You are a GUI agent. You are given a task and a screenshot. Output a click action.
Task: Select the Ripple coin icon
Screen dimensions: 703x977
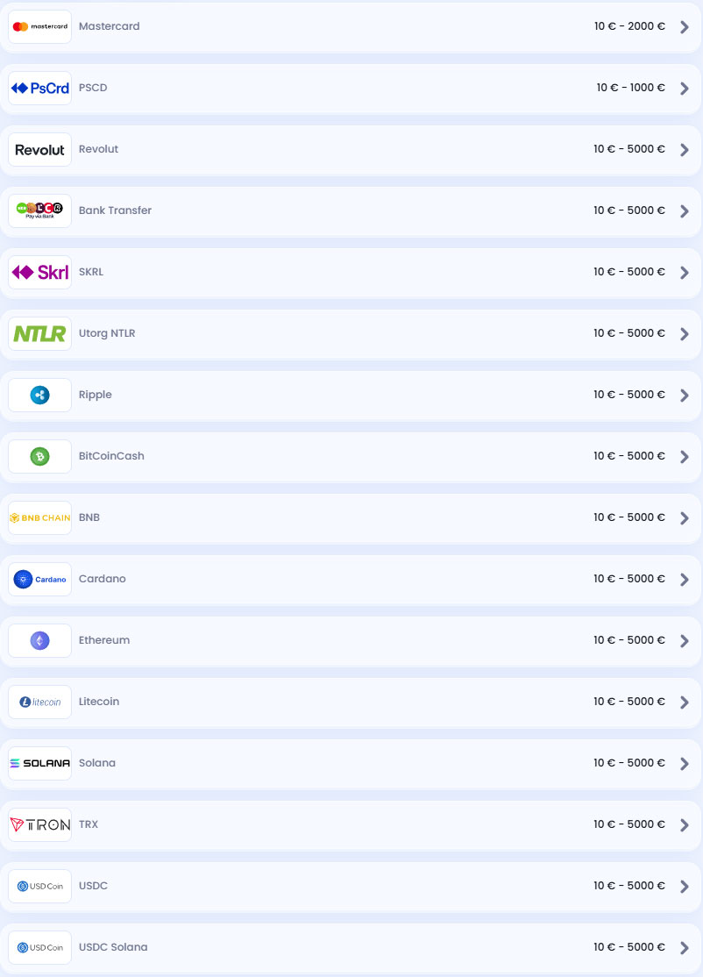[x=39, y=395]
